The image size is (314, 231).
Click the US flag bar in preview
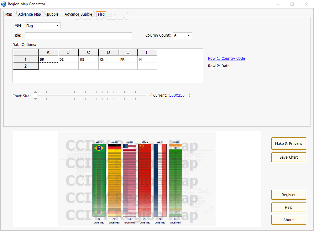pyautogui.click(x=129, y=180)
